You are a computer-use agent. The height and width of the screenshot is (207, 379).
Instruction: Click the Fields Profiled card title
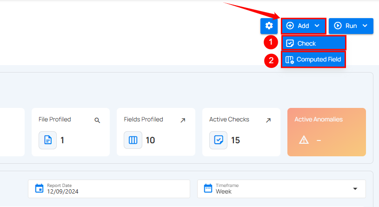point(143,120)
